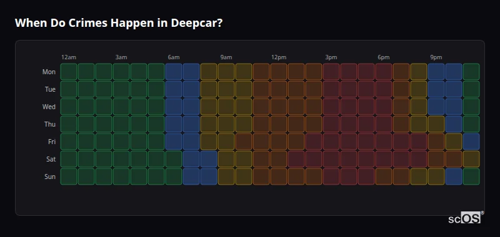The width and height of the screenshot is (500, 237).
Task: Click the Saturday 6am green cell
Action: coord(174,159)
